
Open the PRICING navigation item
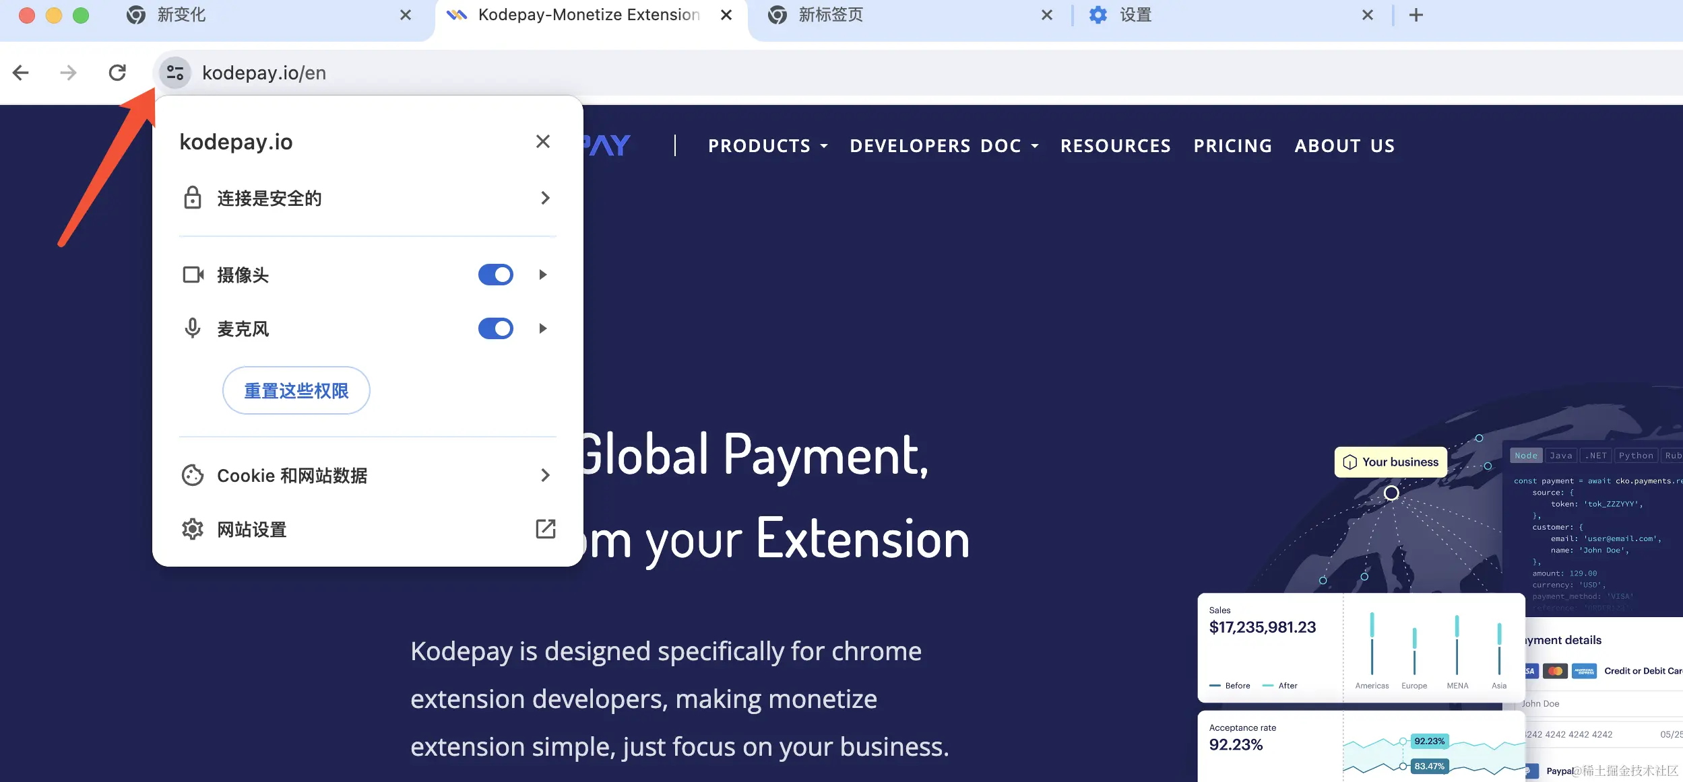pyautogui.click(x=1232, y=146)
